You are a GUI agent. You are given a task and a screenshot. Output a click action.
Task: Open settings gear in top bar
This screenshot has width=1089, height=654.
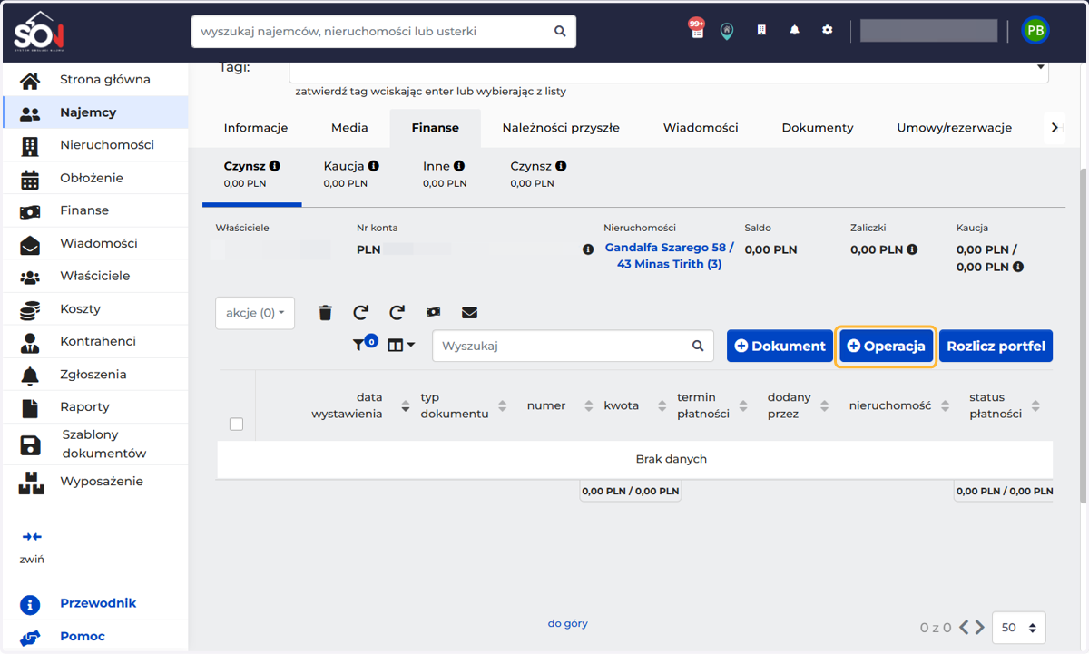click(828, 30)
